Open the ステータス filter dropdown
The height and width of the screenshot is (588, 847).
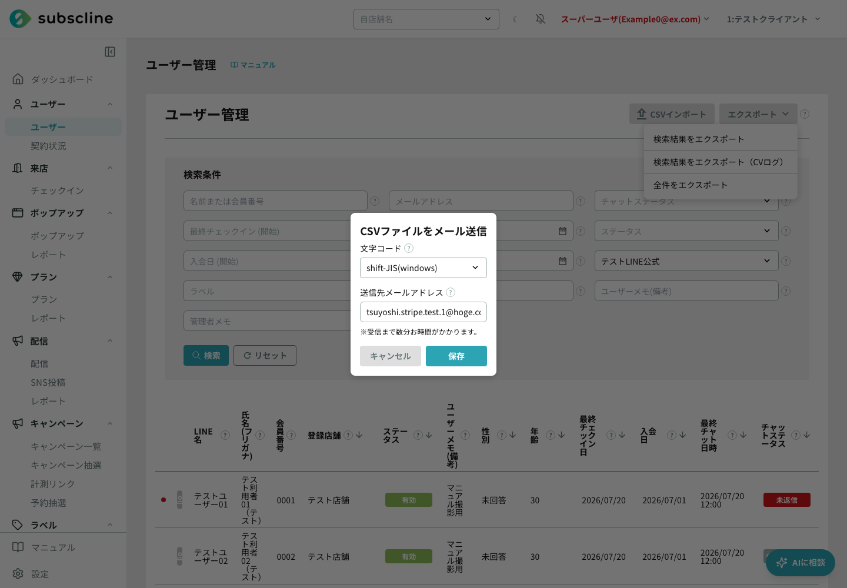click(x=686, y=231)
